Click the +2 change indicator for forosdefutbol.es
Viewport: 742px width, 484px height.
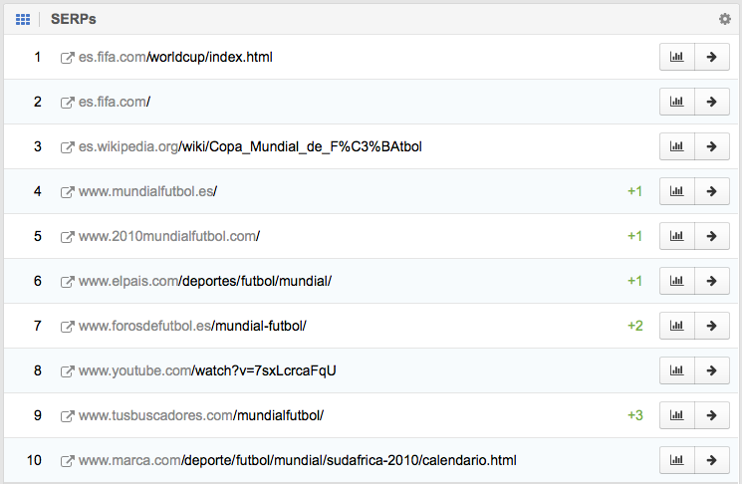(634, 326)
